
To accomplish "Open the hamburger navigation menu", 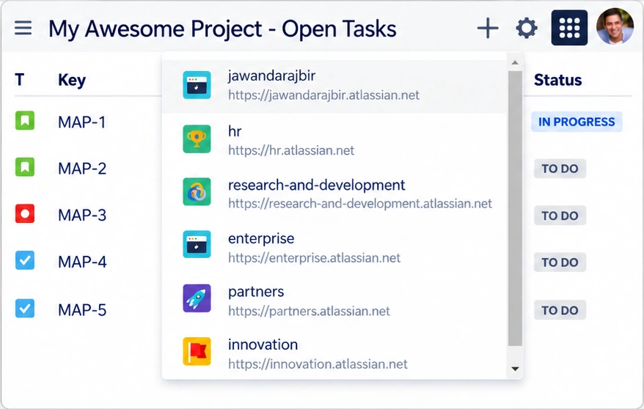I will (x=23, y=29).
